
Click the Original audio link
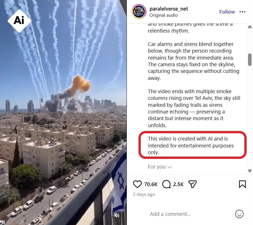pos(164,15)
